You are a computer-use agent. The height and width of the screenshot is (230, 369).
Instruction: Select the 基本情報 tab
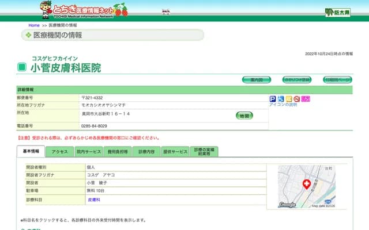[x=31, y=151]
